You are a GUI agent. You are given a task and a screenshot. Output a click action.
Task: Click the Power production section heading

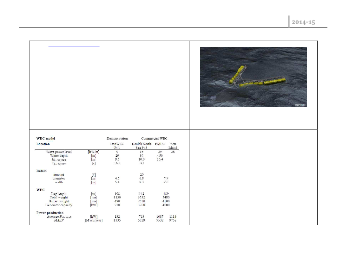coord(50,213)
